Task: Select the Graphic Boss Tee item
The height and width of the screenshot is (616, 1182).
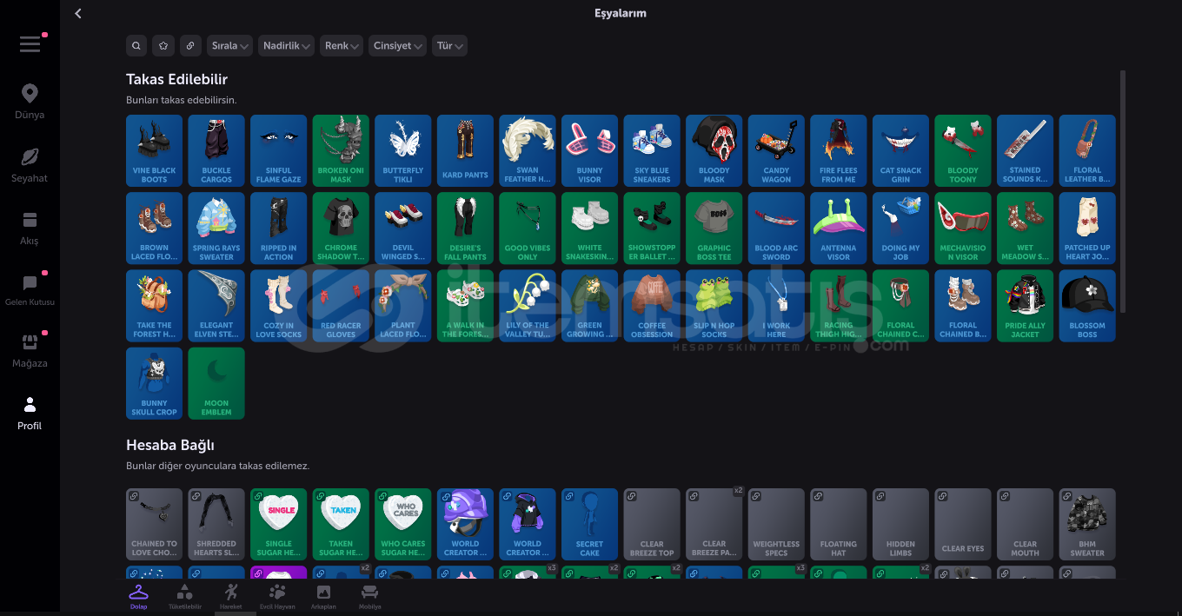Action: (714, 228)
